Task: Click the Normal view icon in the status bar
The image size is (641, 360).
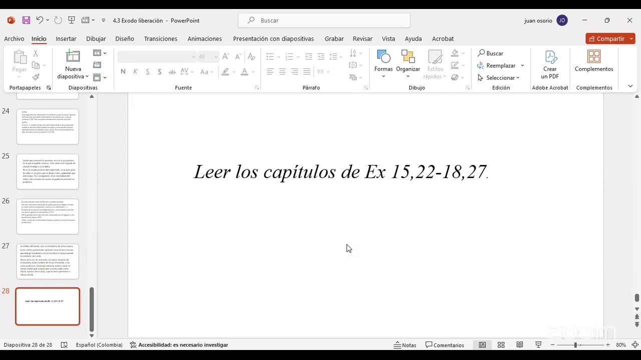Action: 482,345
